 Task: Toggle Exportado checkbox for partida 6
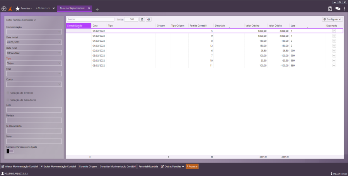[x=334, y=51]
